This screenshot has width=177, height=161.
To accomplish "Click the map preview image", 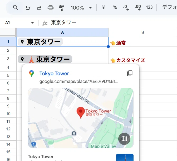I will [81, 118].
